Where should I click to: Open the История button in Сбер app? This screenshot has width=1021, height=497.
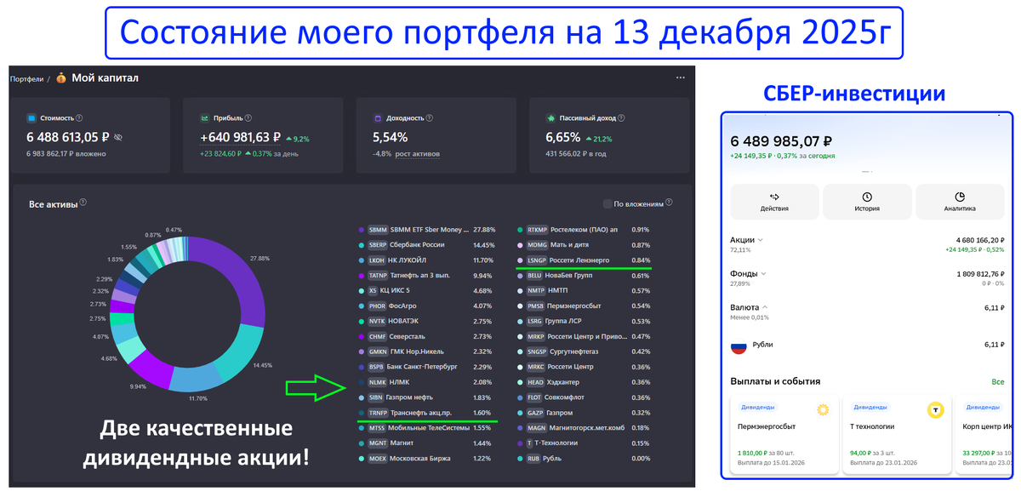pos(867,202)
